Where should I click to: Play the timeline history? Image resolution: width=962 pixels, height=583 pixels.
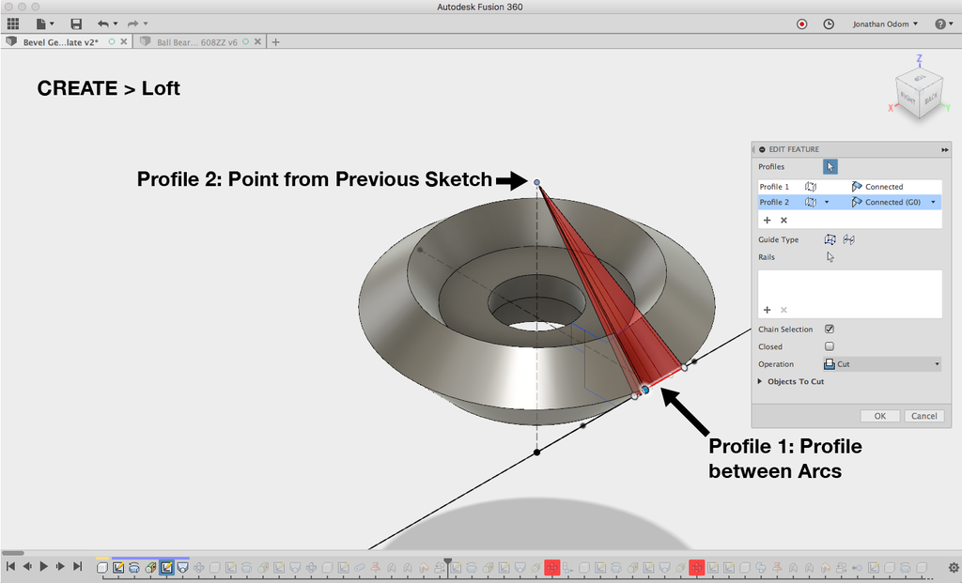point(43,566)
